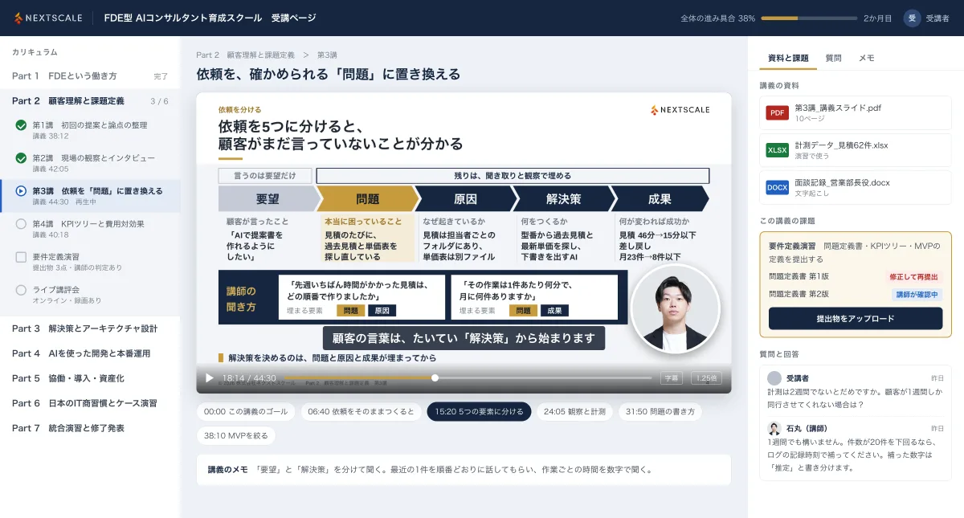
Task: Click 講師が確認中 status badge
Action: [917, 295]
